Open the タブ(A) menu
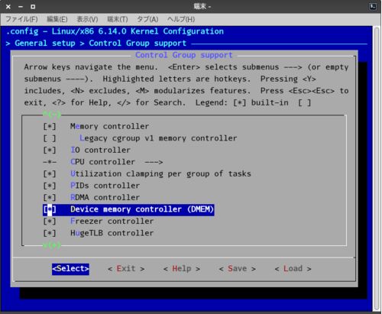This screenshot has width=382, height=314. [147, 19]
